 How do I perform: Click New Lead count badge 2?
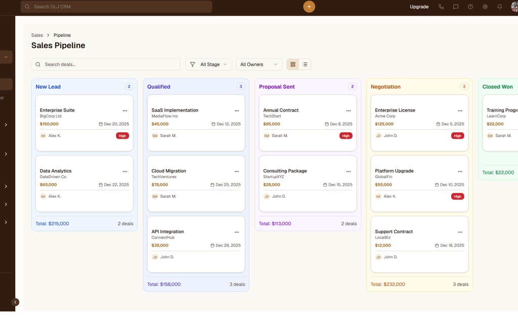pos(129,86)
